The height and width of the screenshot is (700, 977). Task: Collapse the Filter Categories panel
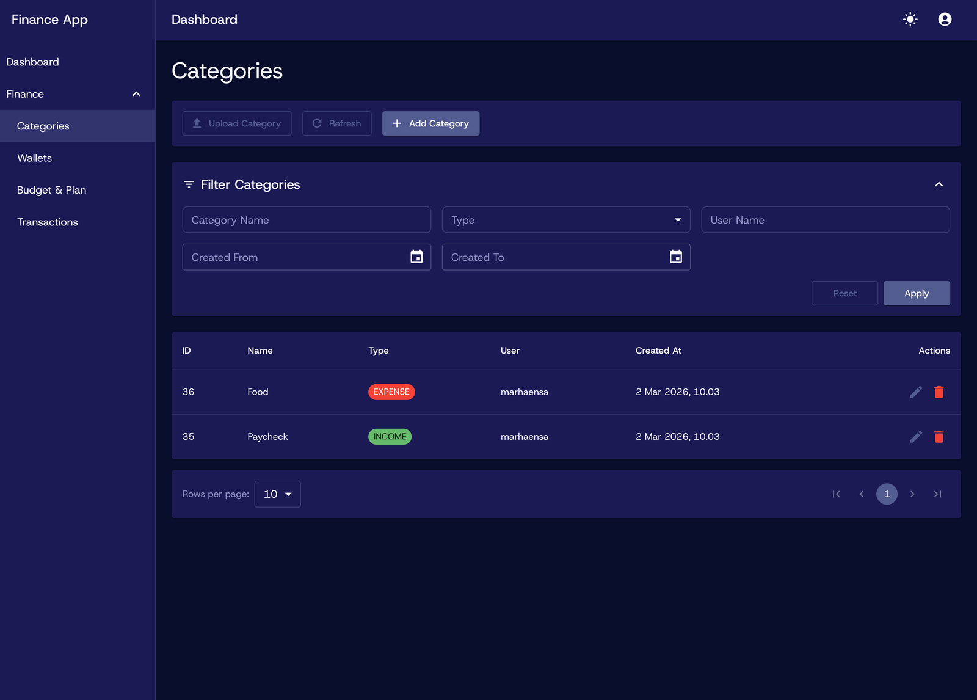coord(939,184)
